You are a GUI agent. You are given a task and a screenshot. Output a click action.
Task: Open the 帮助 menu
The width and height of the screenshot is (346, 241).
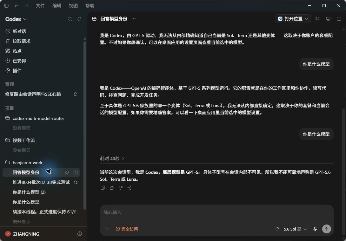[90, 6]
